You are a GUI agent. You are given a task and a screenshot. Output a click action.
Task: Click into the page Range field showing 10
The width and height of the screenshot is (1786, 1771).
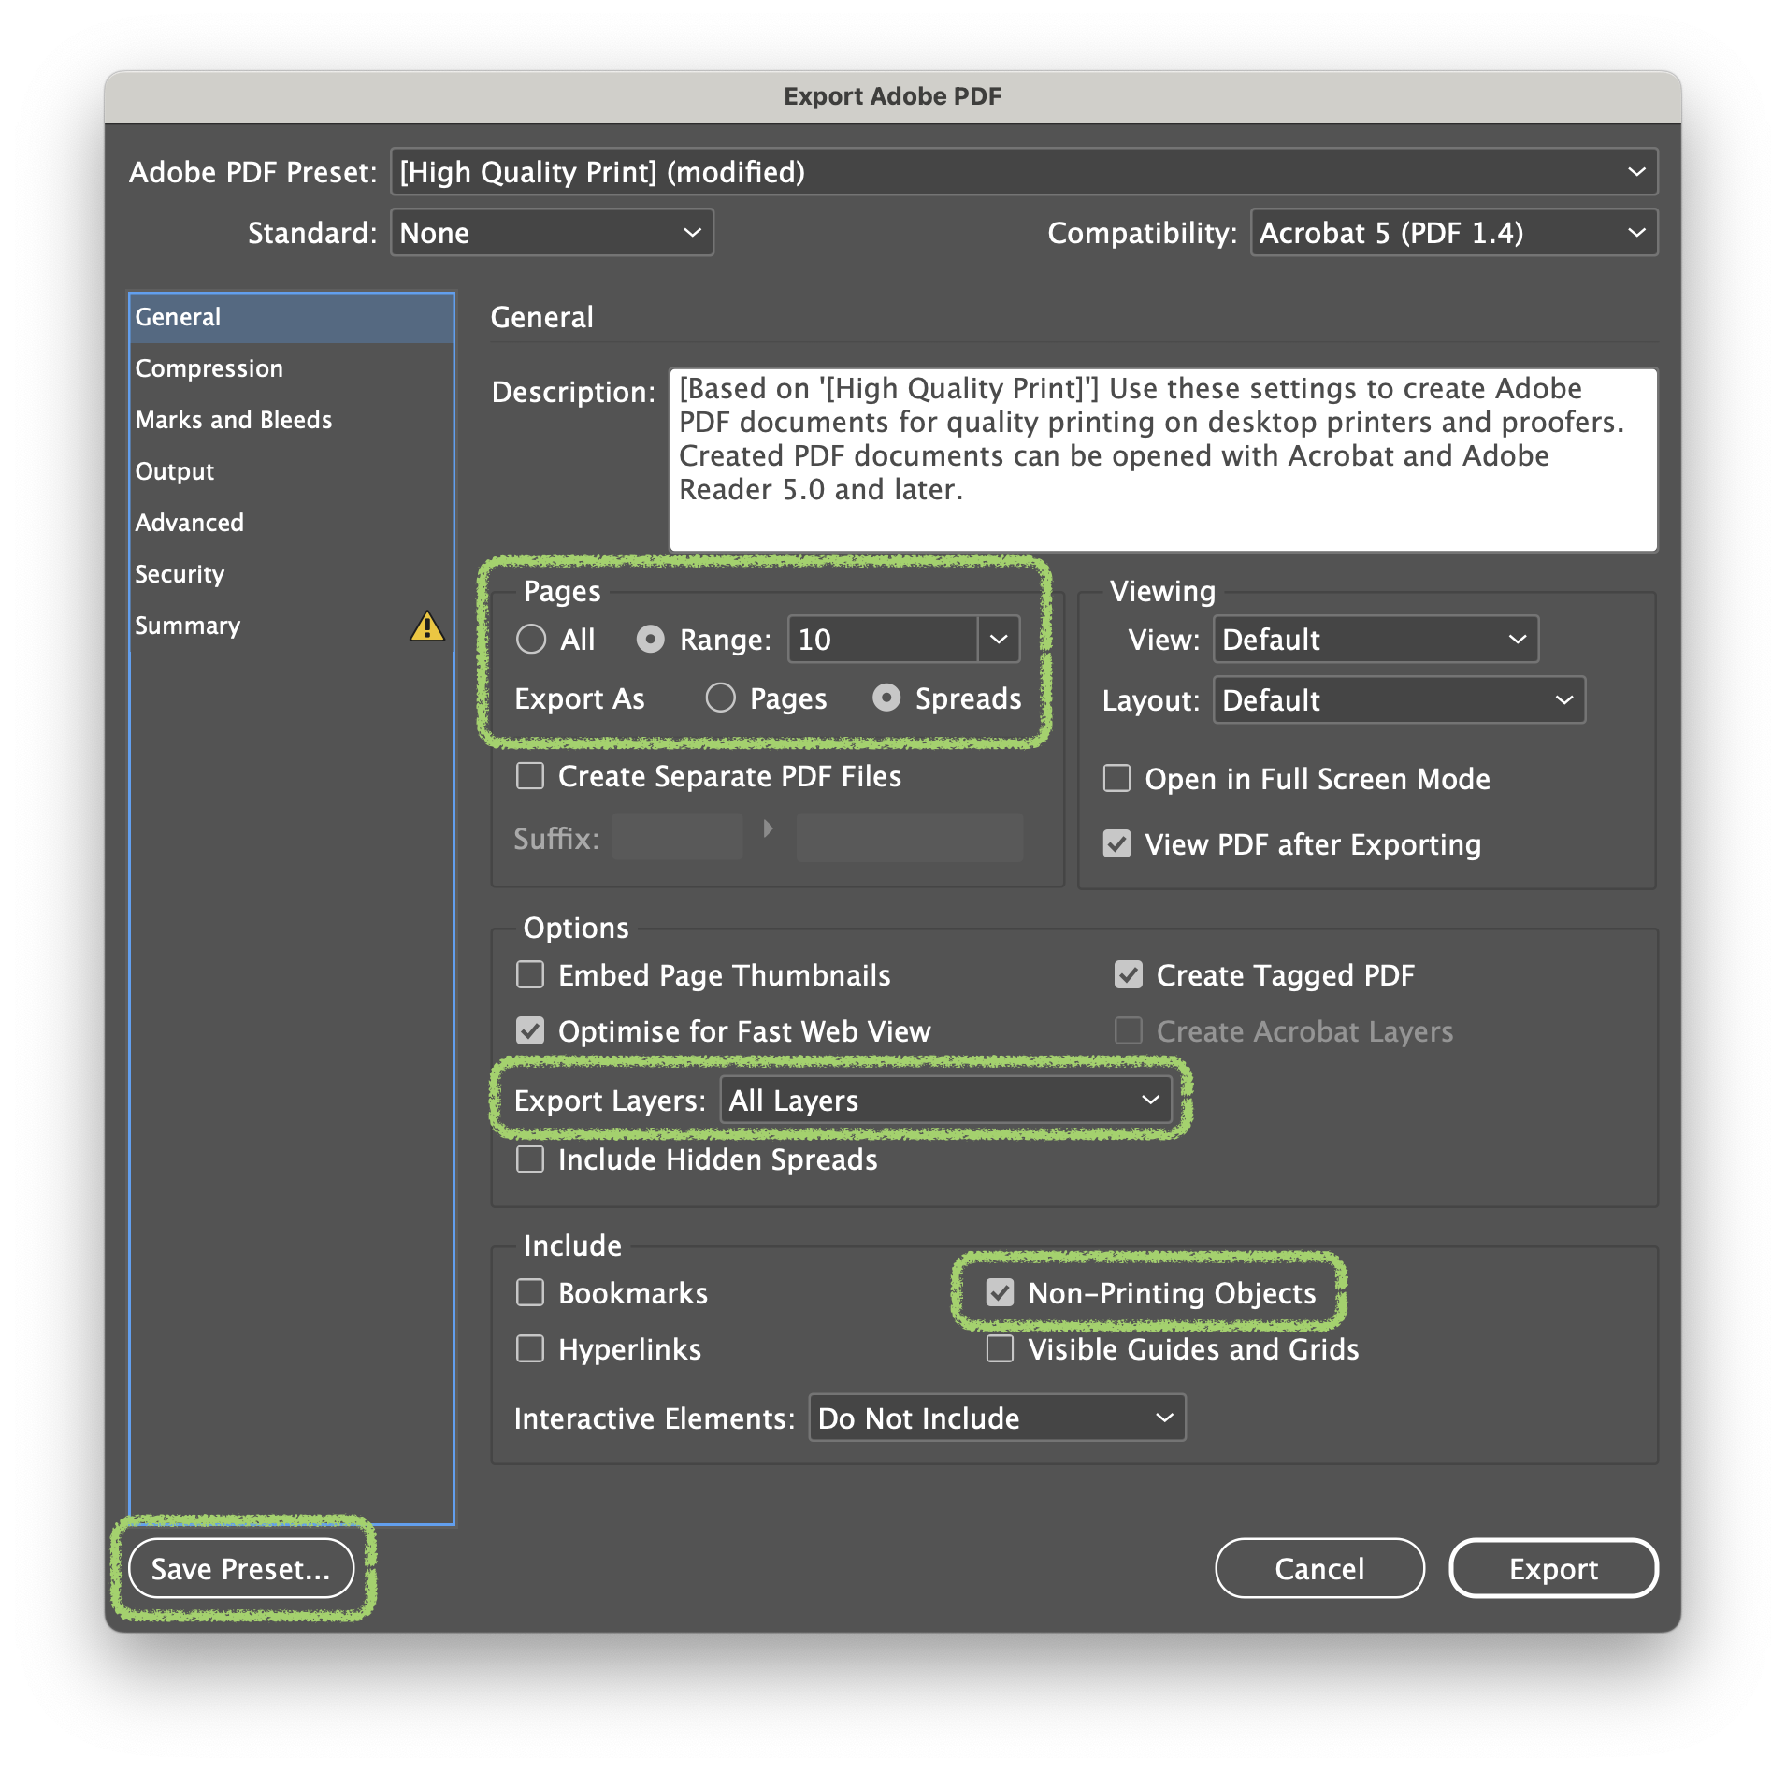(884, 640)
